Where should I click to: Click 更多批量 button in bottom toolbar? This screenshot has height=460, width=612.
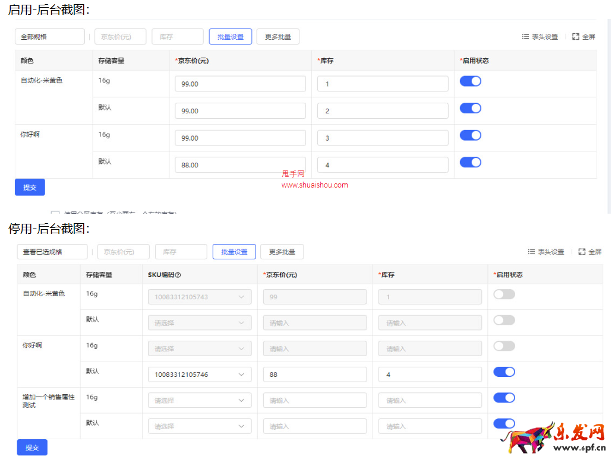282,252
